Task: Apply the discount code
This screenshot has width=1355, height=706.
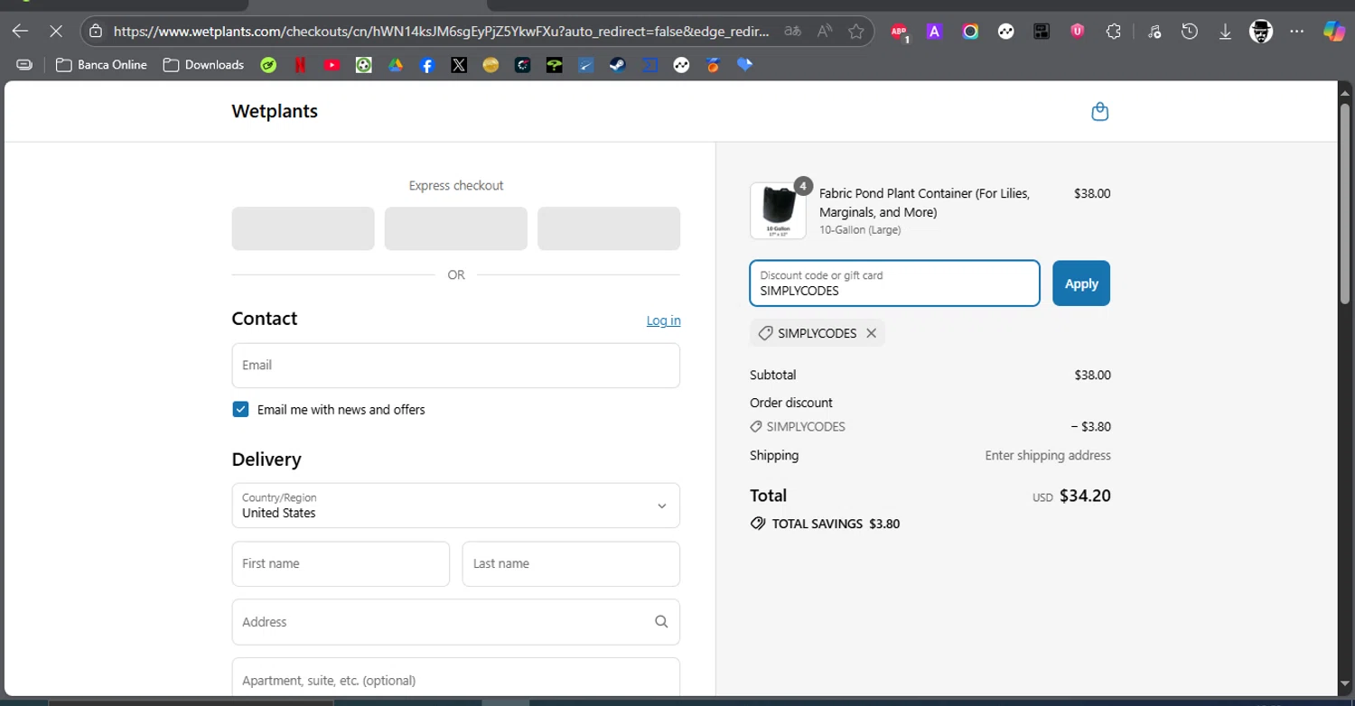Action: coord(1081,283)
